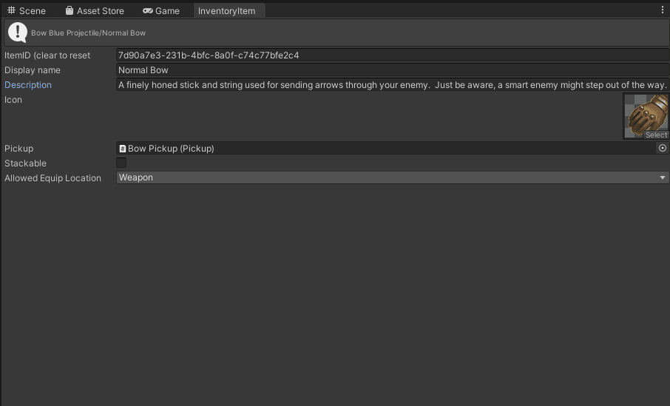Click the blue Description label

pos(28,85)
